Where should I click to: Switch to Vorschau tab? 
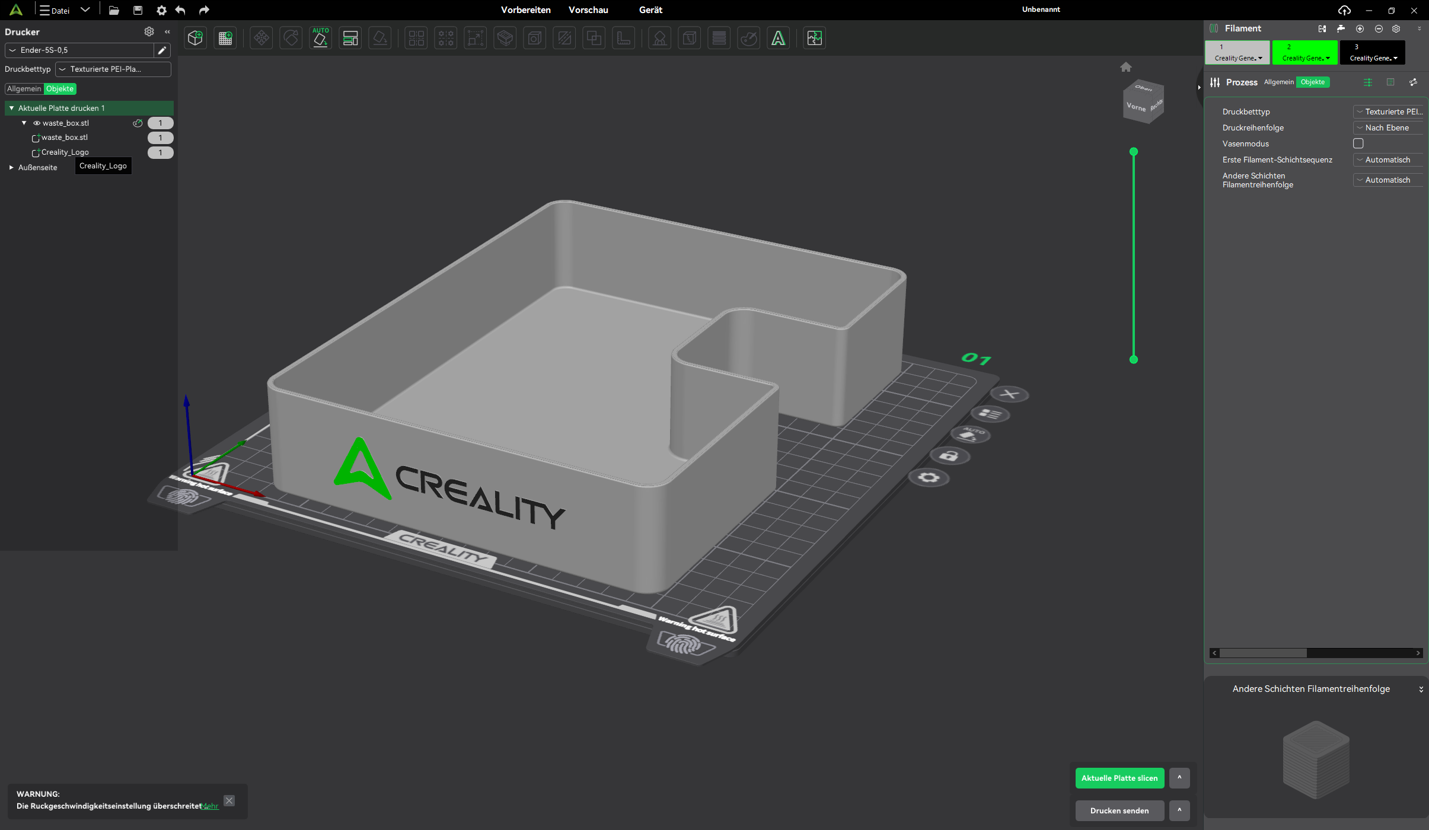[x=588, y=10]
